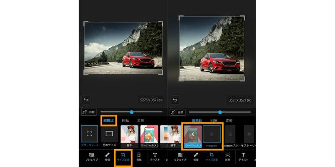
Task: Open the 修復 healing tool in left screen
Action: 108,157
